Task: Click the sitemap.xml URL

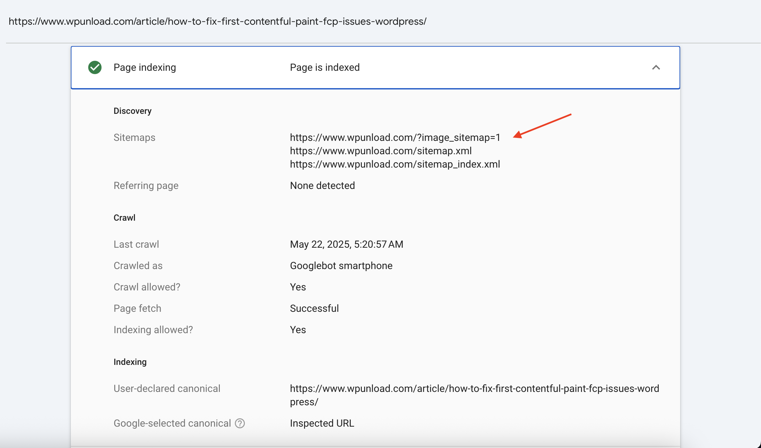Action: coord(380,151)
